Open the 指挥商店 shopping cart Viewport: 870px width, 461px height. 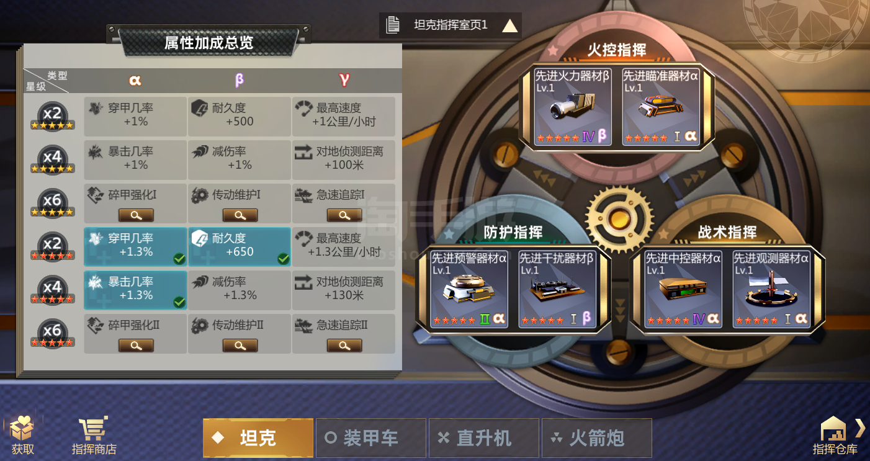pyautogui.click(x=94, y=435)
